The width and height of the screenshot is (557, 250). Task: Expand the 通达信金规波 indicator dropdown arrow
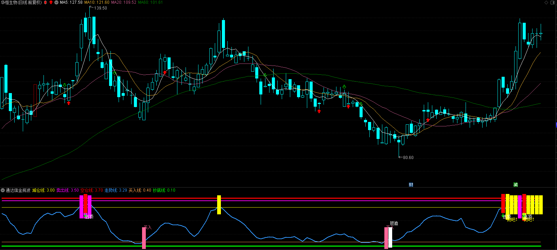[x=3, y=190]
